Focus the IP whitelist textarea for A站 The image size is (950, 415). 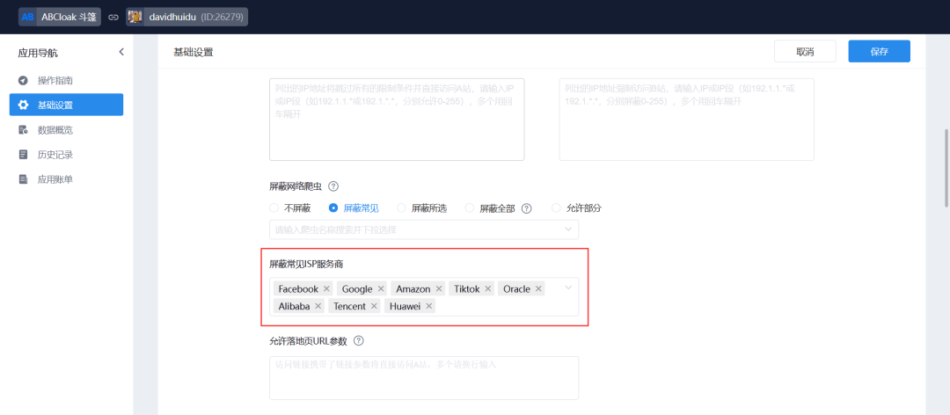[397, 120]
